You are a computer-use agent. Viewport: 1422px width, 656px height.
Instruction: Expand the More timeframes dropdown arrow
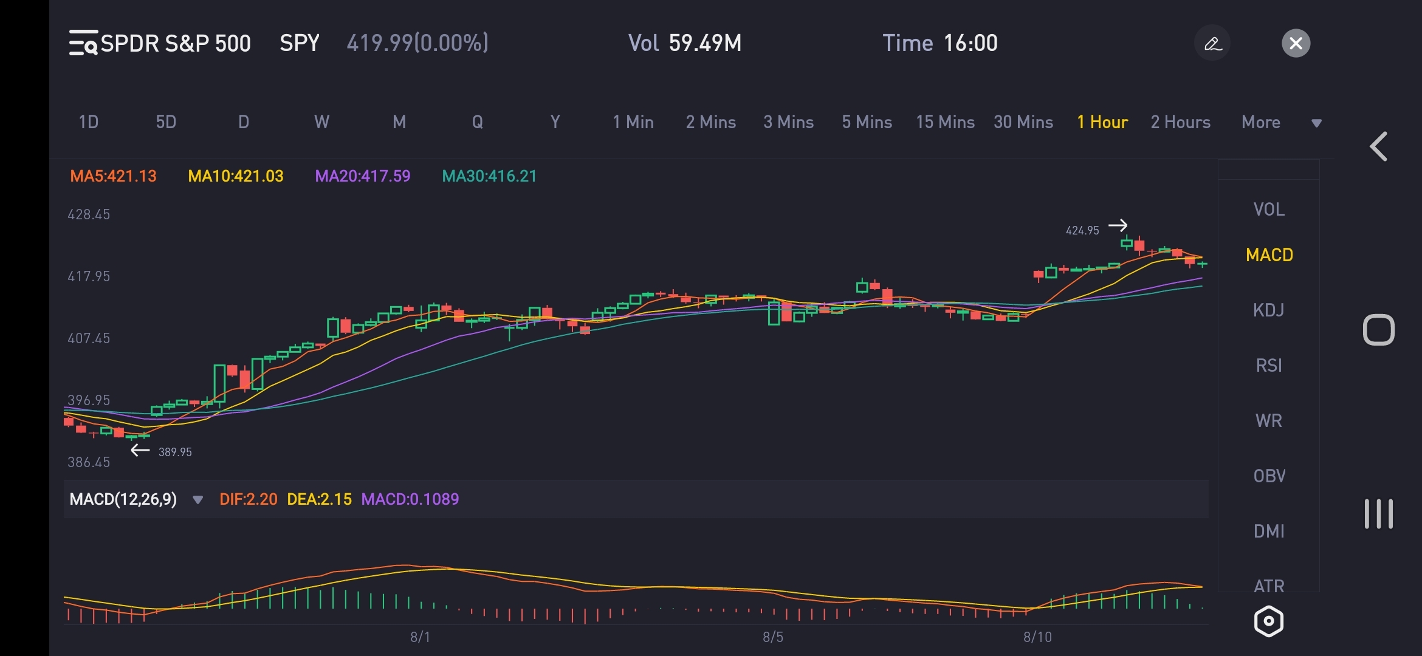tap(1316, 123)
